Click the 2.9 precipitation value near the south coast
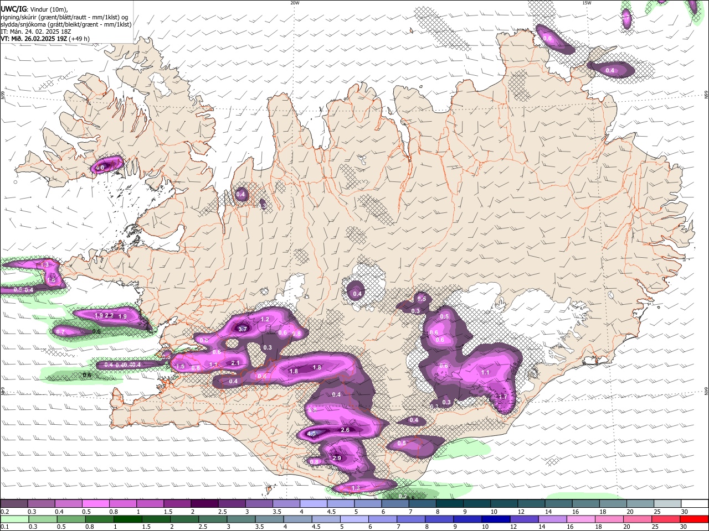Viewport: 709px width, 531px height. tap(337, 458)
